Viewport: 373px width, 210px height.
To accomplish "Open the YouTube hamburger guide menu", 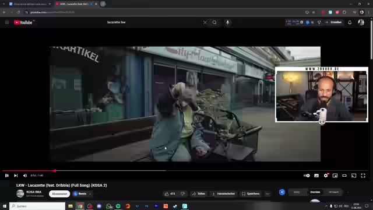I will pos(7,22).
